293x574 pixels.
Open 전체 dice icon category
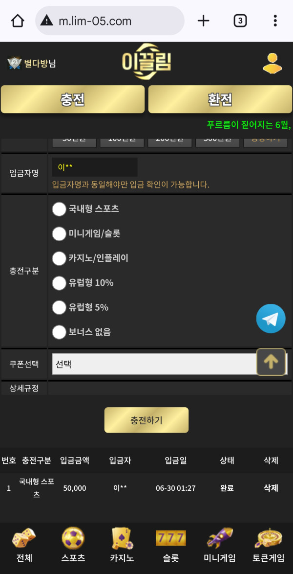tap(24, 545)
